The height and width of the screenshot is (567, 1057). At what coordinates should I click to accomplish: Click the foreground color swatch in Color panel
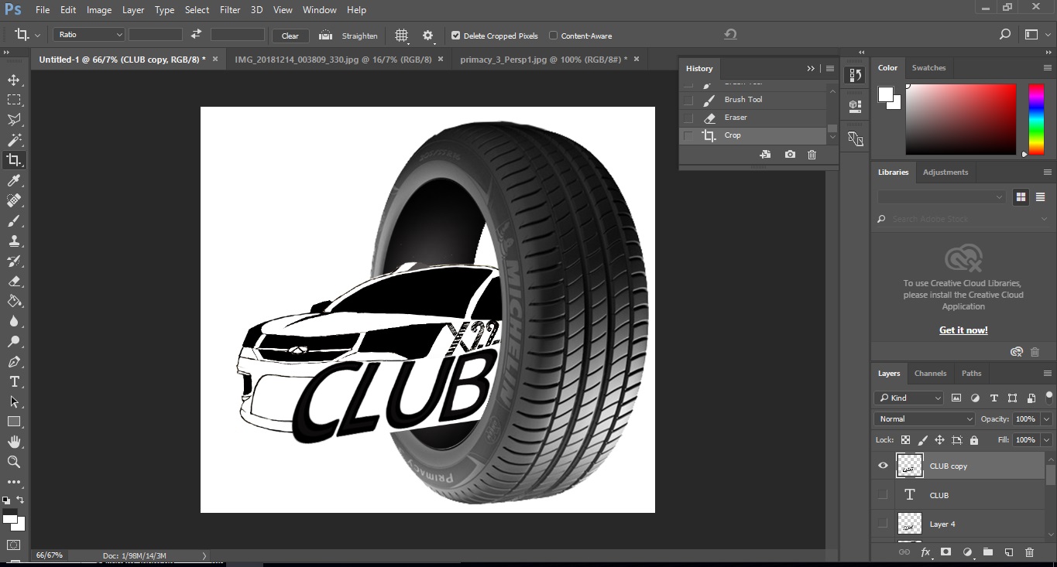885,94
